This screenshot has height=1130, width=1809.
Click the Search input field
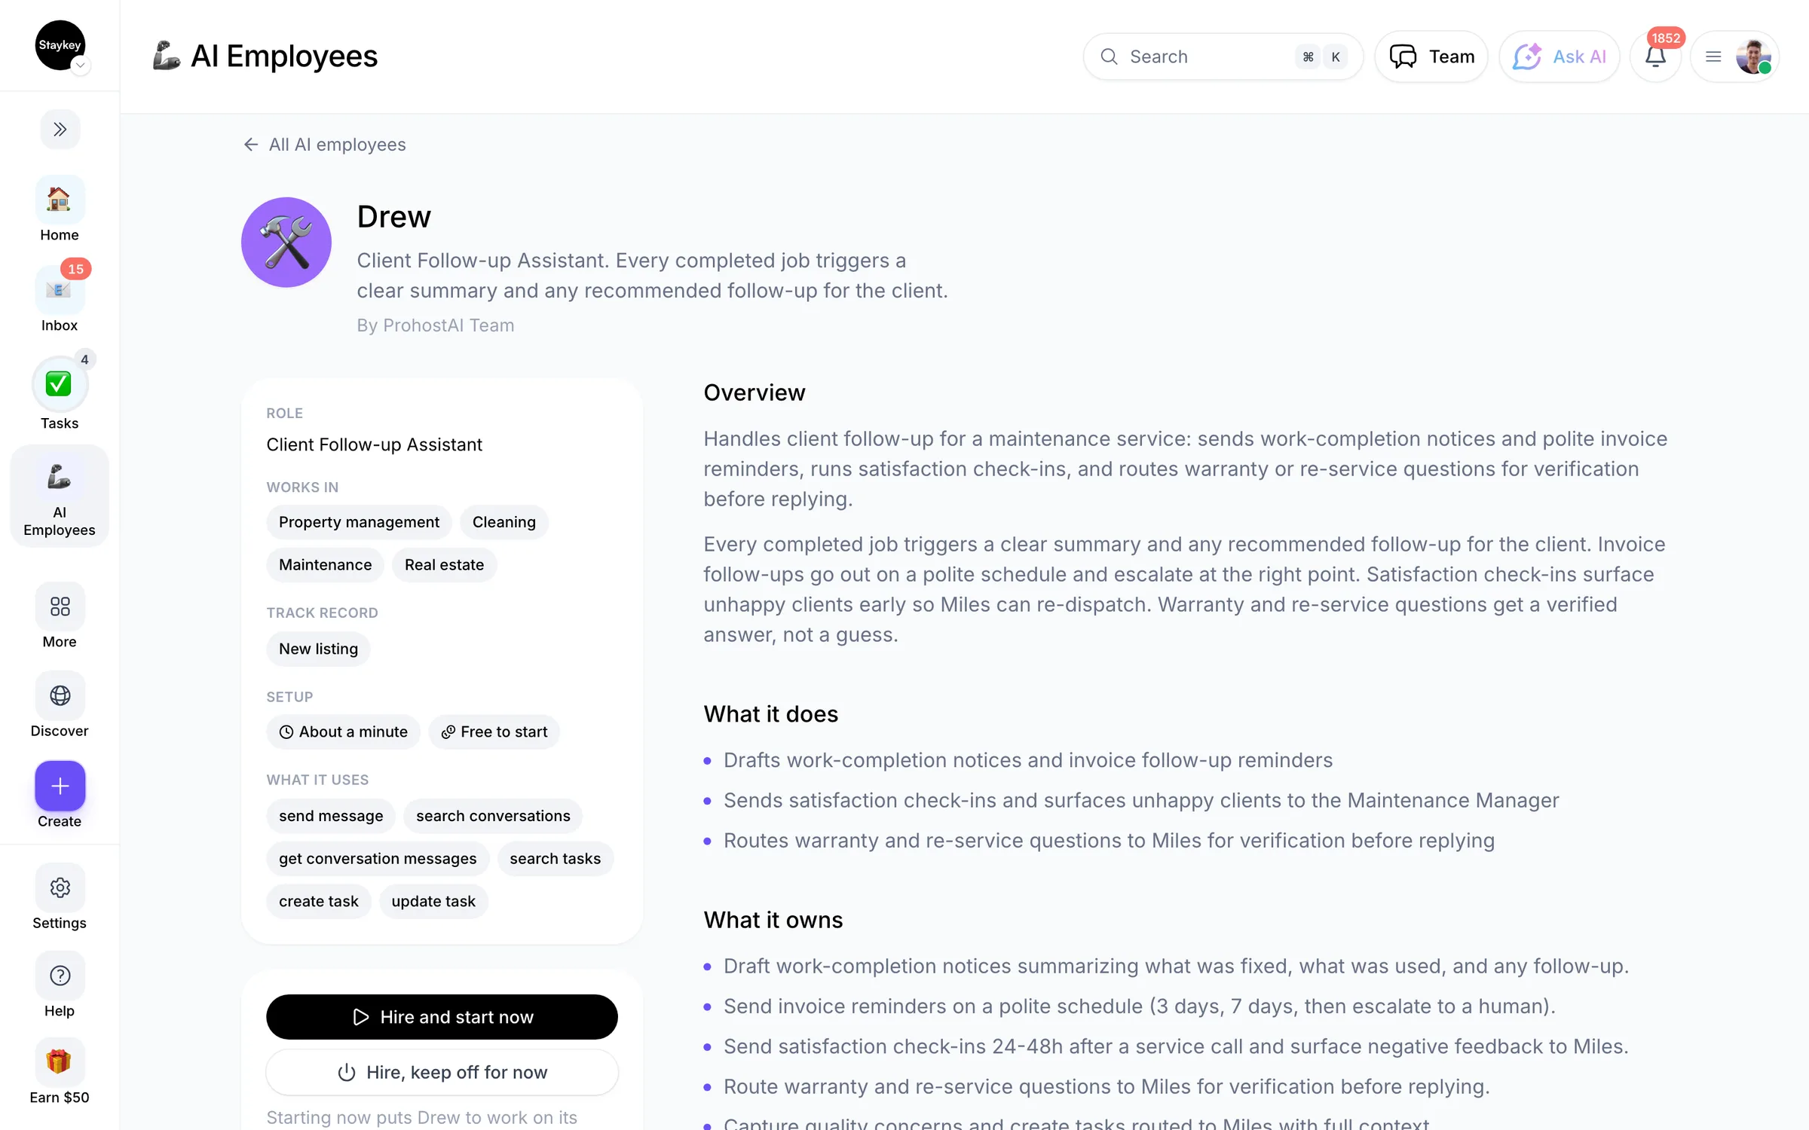click(x=1223, y=56)
